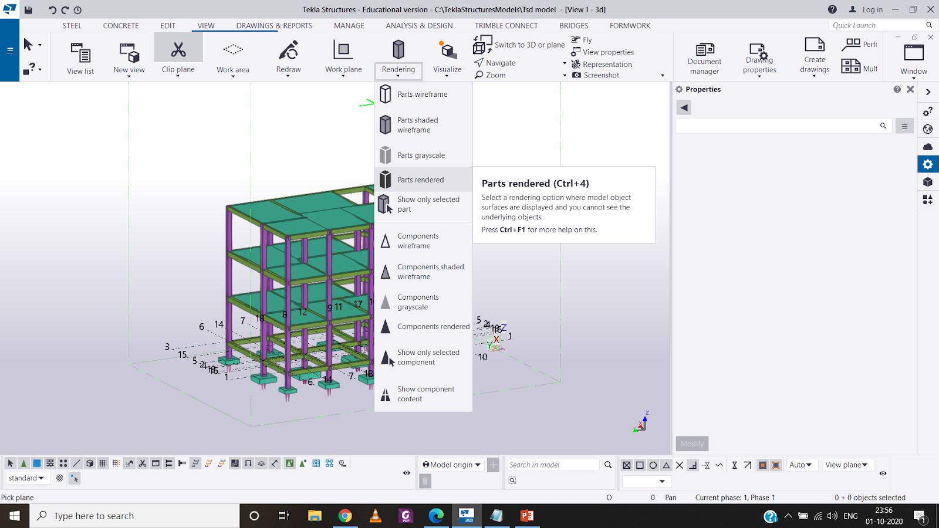Select Components rendered option

click(423, 327)
